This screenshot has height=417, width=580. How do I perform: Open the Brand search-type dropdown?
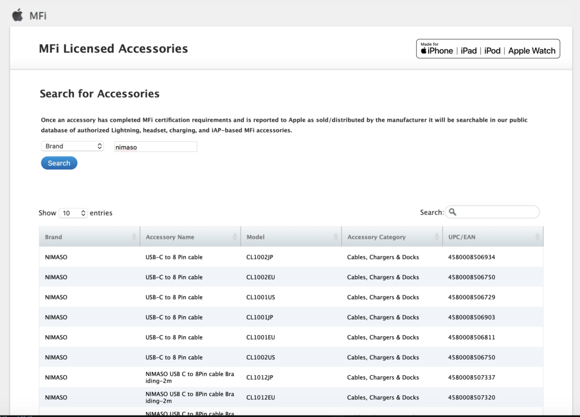click(73, 146)
